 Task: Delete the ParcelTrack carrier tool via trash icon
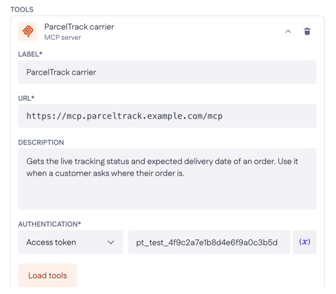tap(307, 32)
